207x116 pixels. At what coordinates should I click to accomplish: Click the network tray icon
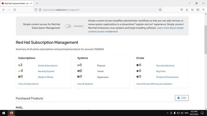pos(178,113)
